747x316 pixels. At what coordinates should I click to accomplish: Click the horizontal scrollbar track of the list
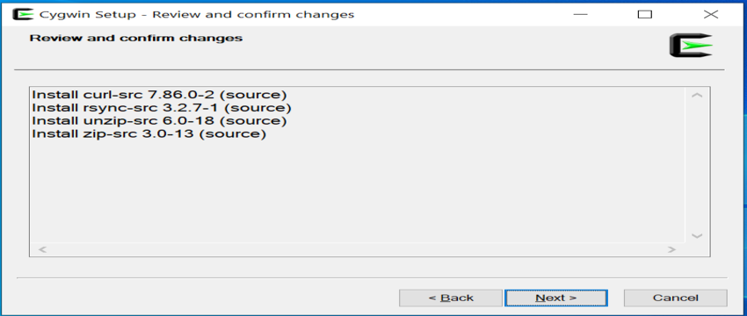pos(358,249)
